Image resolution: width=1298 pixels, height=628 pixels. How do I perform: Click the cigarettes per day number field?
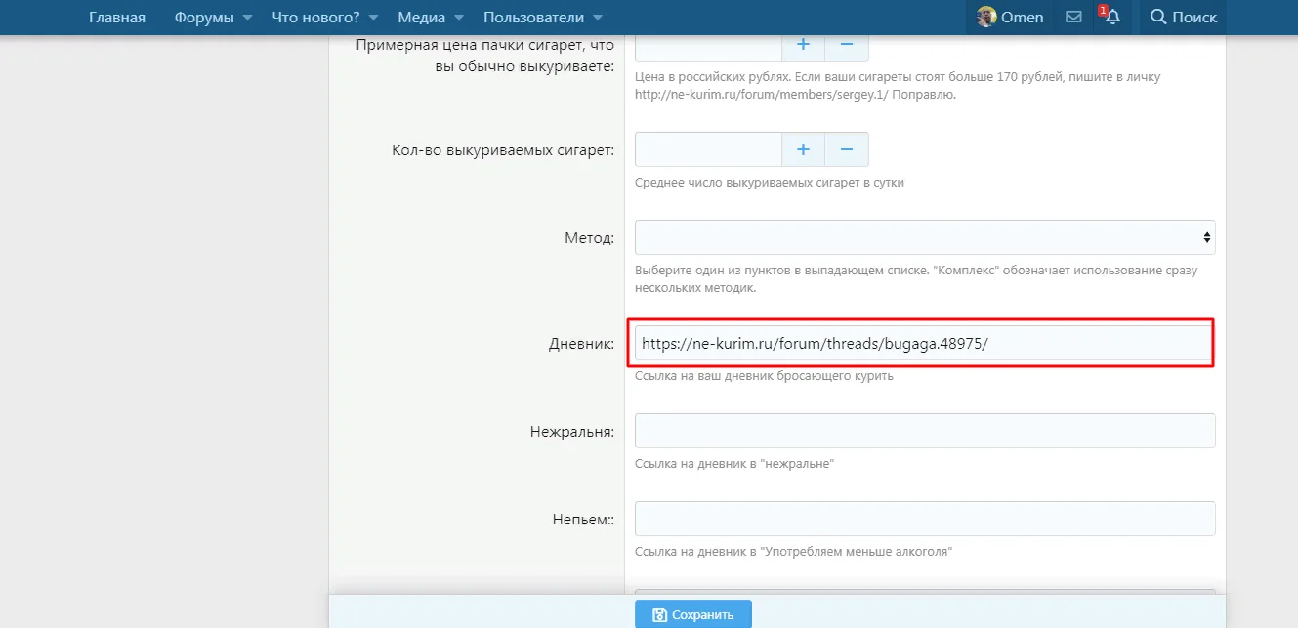[x=708, y=149]
